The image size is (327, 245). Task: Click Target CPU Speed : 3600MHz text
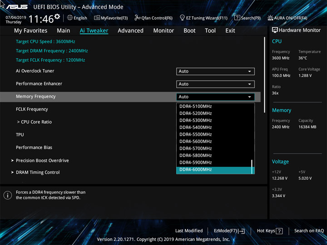(45, 41)
